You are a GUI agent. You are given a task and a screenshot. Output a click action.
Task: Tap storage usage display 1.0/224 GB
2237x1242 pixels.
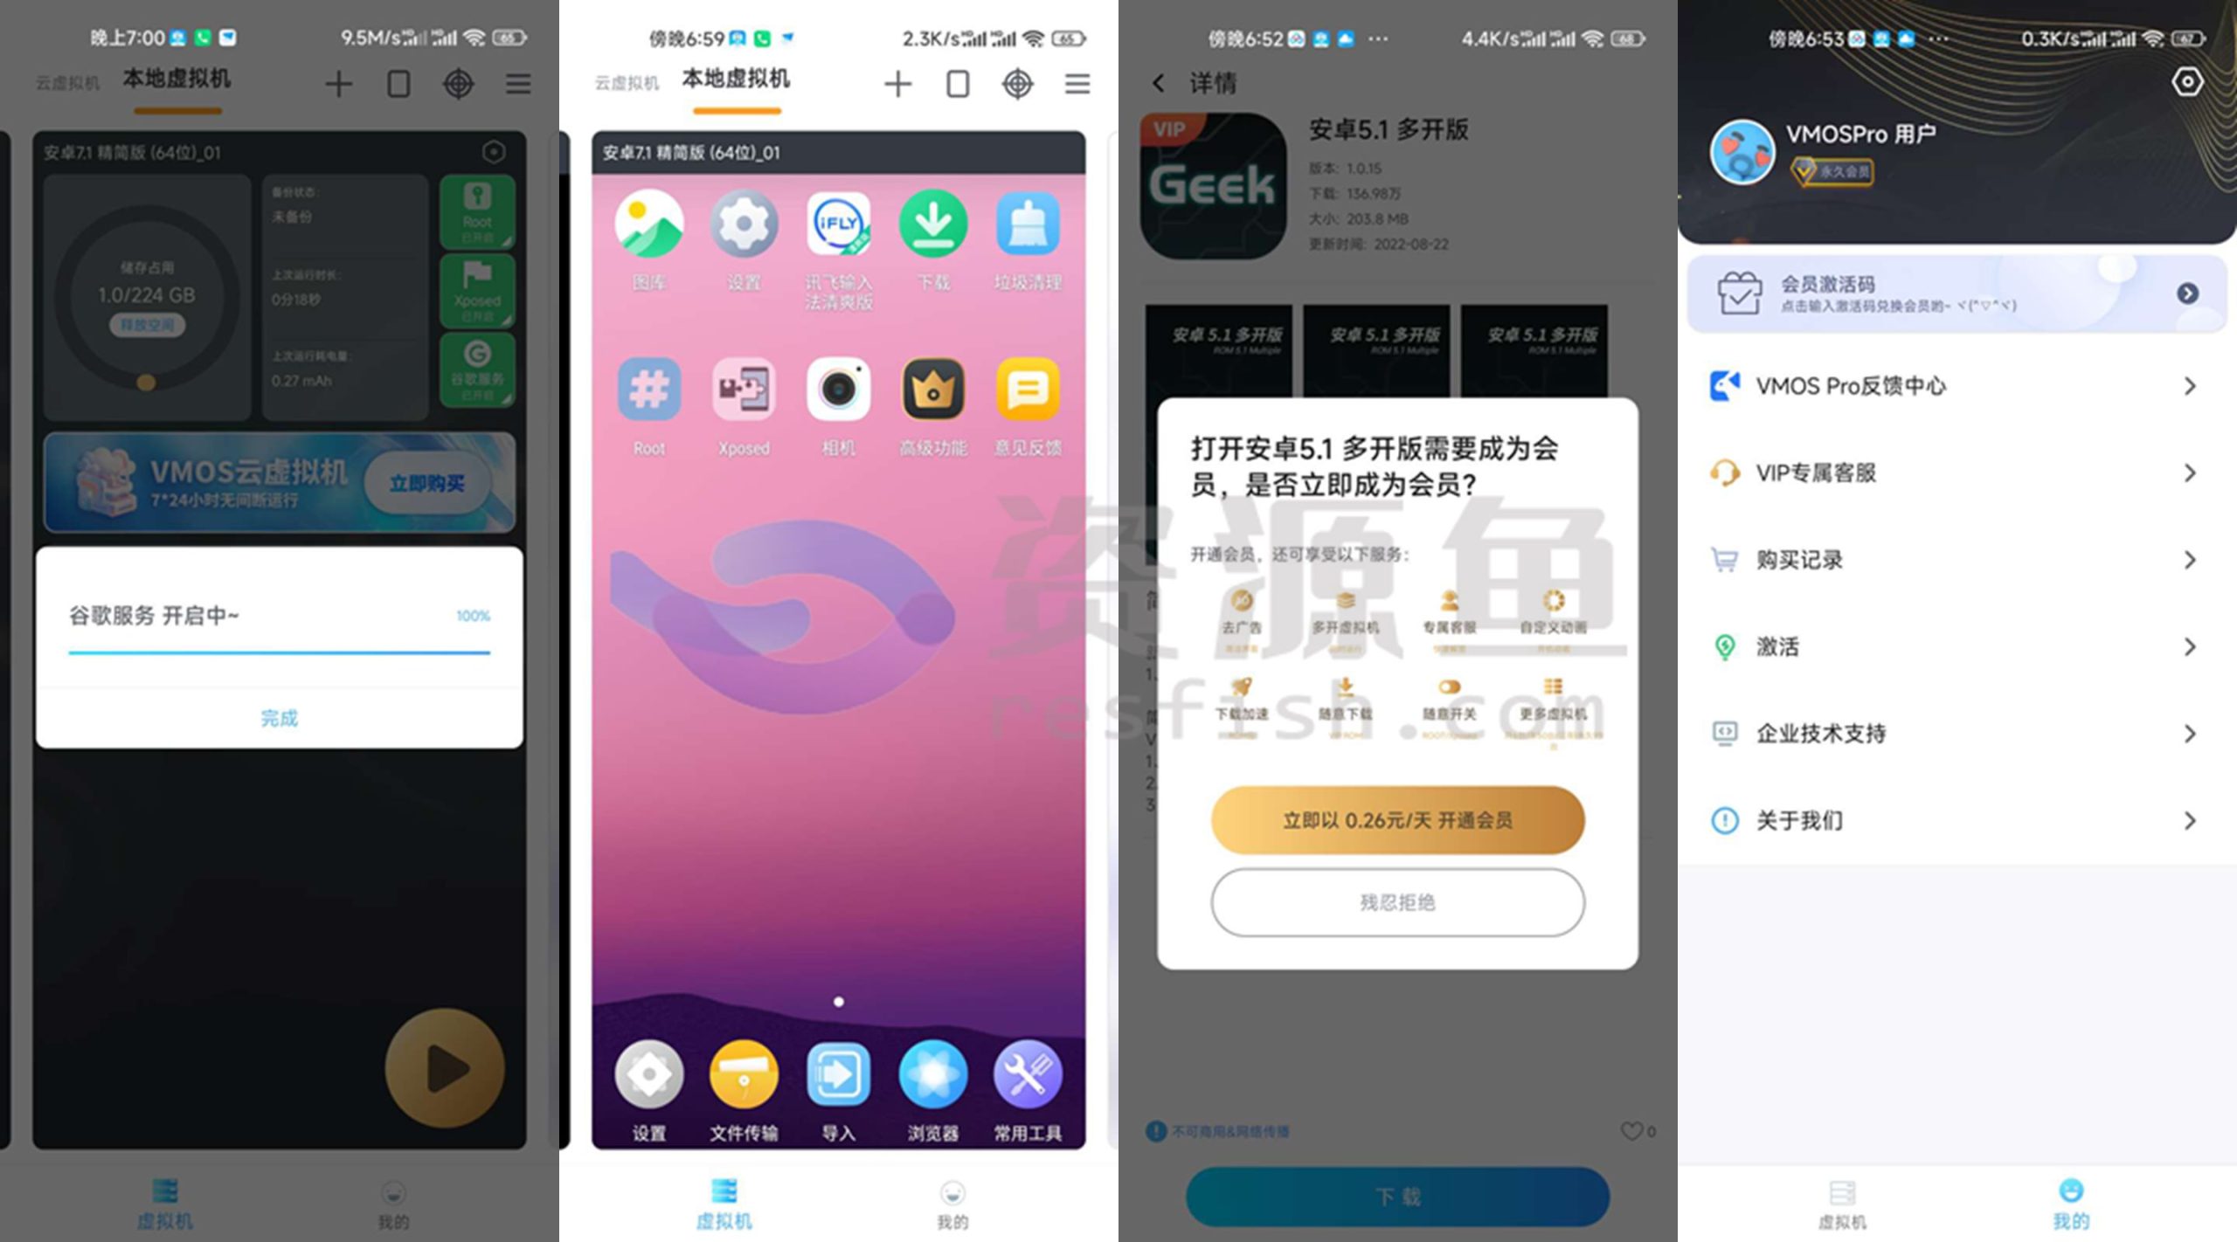pos(147,289)
